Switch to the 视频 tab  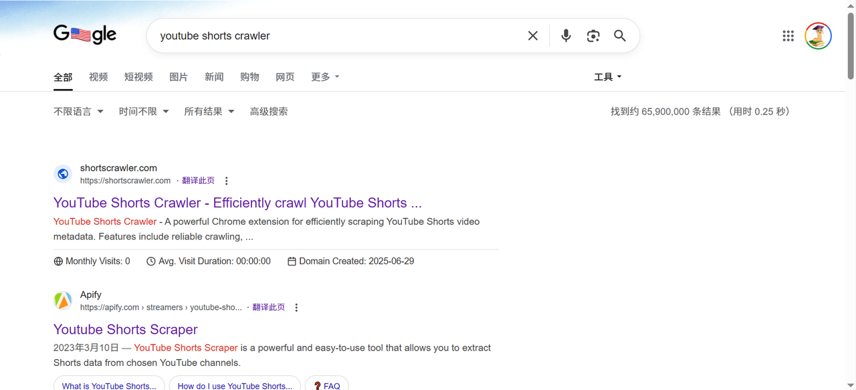pyautogui.click(x=98, y=77)
